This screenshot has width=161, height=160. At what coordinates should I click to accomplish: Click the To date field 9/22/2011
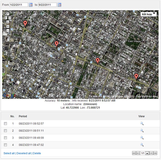pyautogui.click(x=47, y=5)
